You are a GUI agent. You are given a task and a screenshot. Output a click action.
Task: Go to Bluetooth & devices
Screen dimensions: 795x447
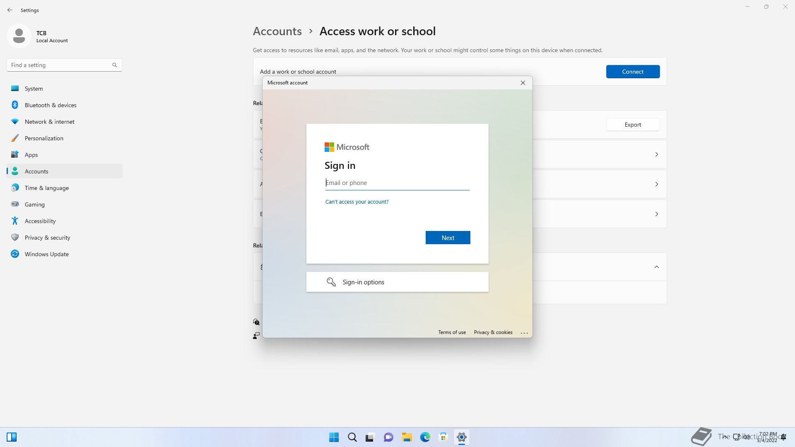(x=65, y=105)
